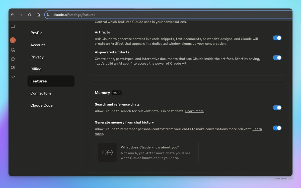Click the Memory section heading
The image size is (301, 188).
(102, 93)
